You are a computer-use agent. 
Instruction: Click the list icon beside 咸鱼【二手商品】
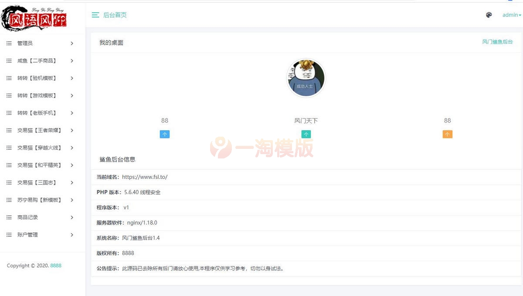tap(9, 61)
